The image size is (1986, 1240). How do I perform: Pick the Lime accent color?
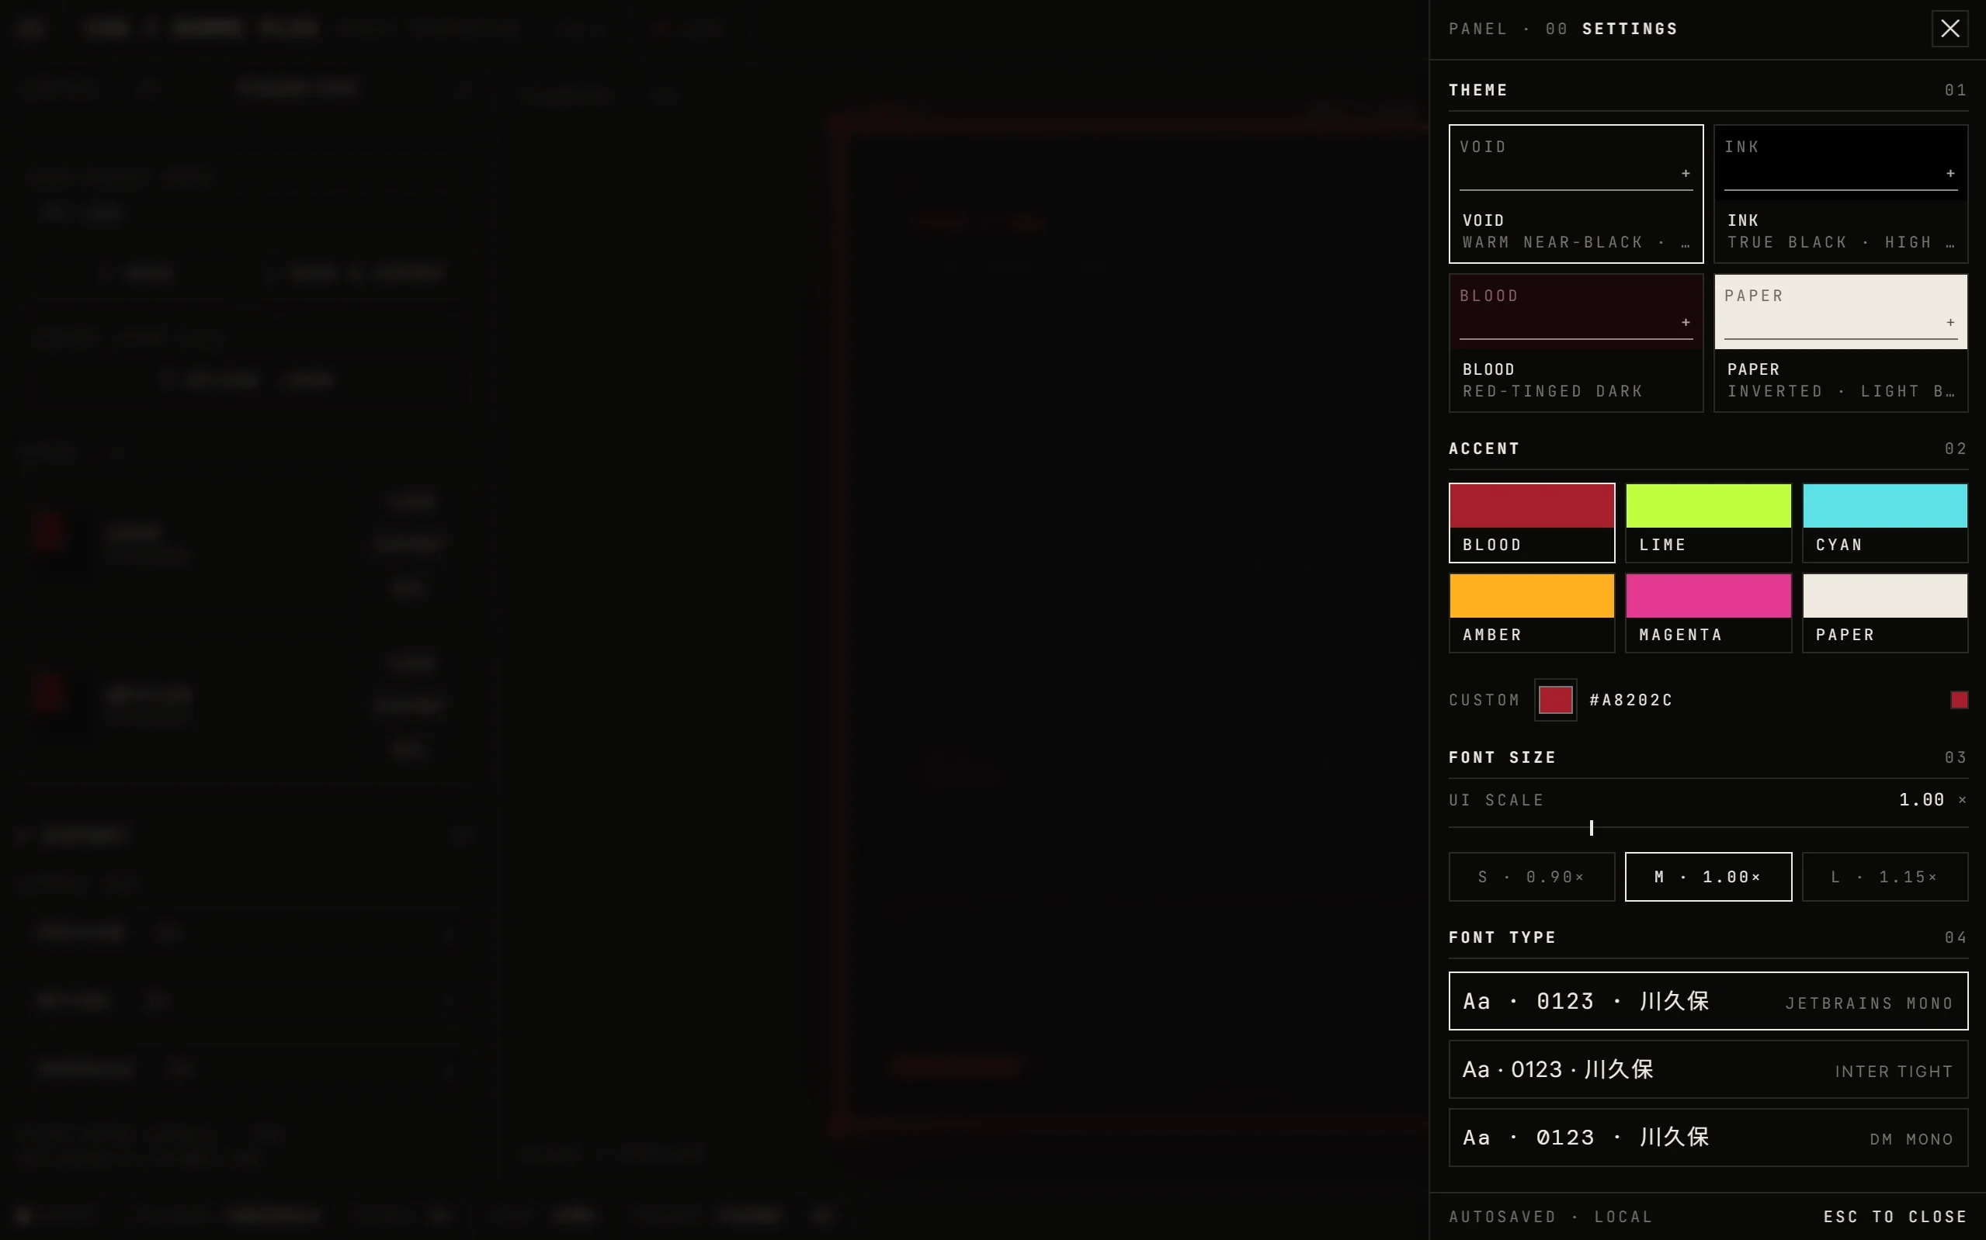pyautogui.click(x=1708, y=523)
